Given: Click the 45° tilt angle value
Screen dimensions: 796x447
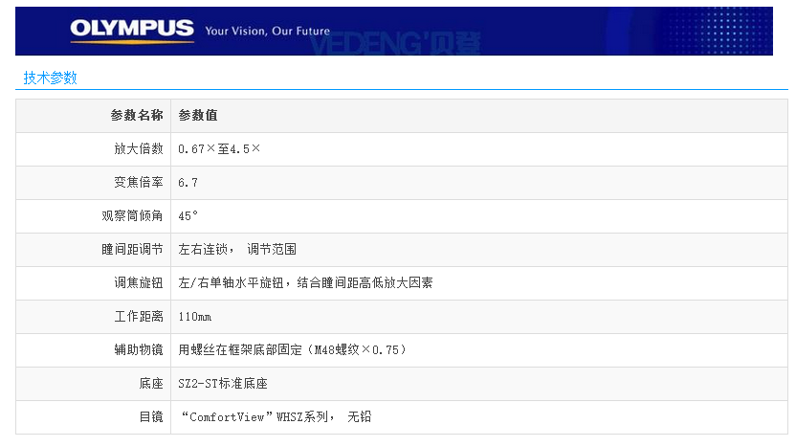Looking at the screenshot, I should pos(188,216).
